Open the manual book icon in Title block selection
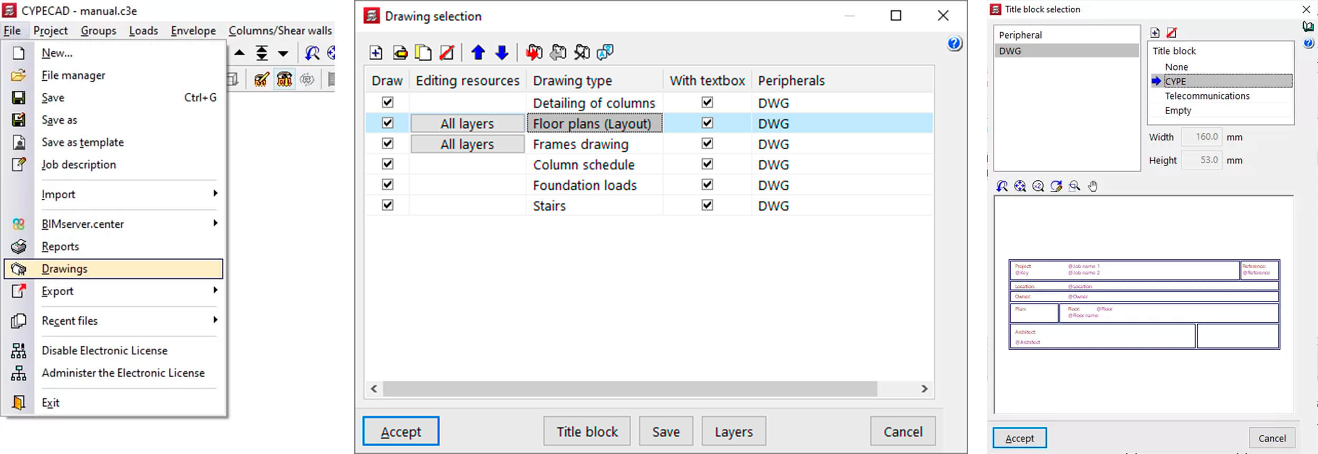 [1308, 26]
